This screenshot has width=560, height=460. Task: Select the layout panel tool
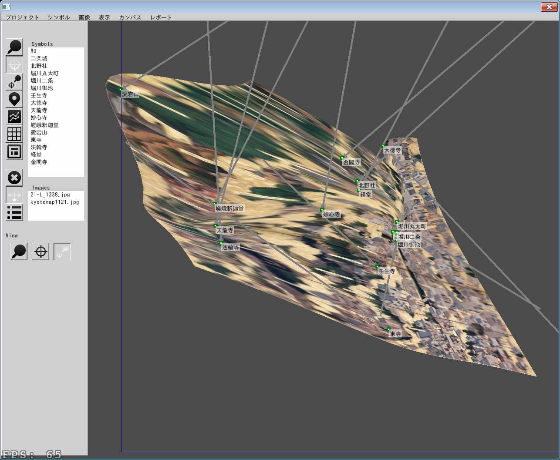tap(14, 151)
